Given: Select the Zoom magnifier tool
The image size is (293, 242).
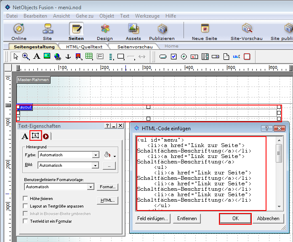Looking at the screenshot, I should (x=26, y=56).
